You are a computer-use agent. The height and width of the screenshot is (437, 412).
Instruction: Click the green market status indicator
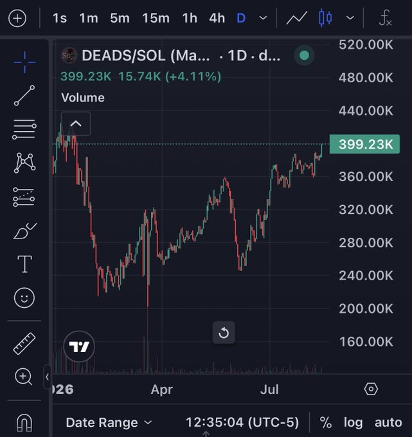click(x=304, y=55)
